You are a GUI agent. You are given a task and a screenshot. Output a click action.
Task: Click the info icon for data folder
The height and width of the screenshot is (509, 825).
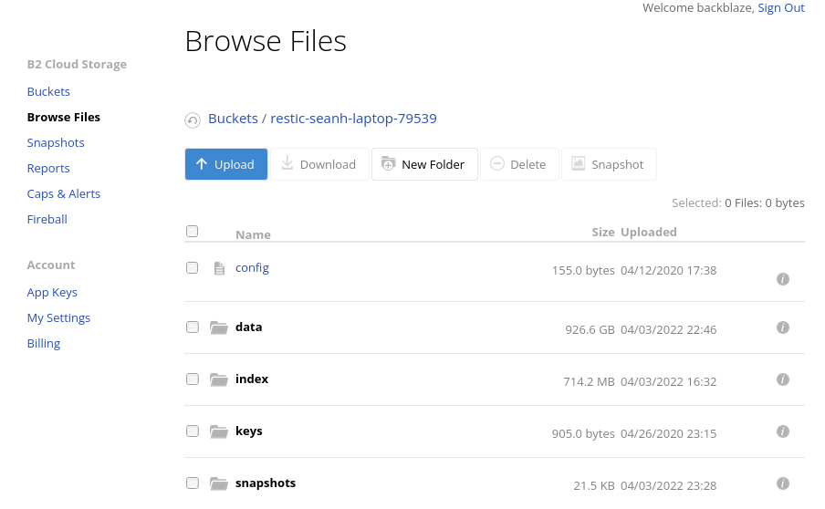pyautogui.click(x=782, y=327)
